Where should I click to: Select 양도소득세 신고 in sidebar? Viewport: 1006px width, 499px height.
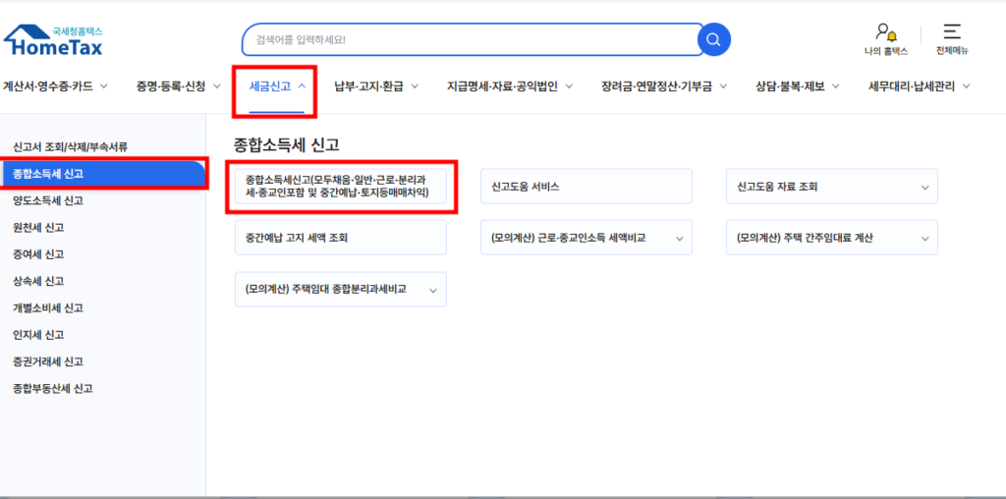tap(48, 200)
